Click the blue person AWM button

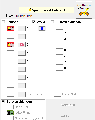pyautogui.click(x=42, y=29)
